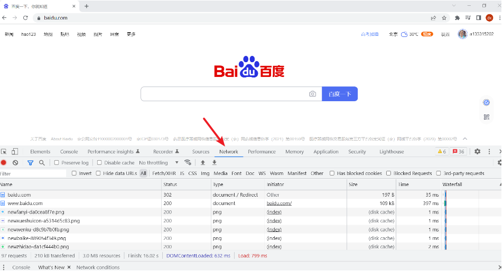The width and height of the screenshot is (503, 272).
Task: Select the Network tab
Action: 229,152
